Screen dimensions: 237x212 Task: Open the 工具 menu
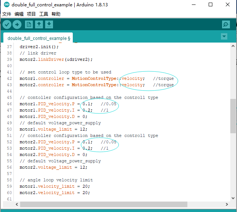tap(44, 14)
